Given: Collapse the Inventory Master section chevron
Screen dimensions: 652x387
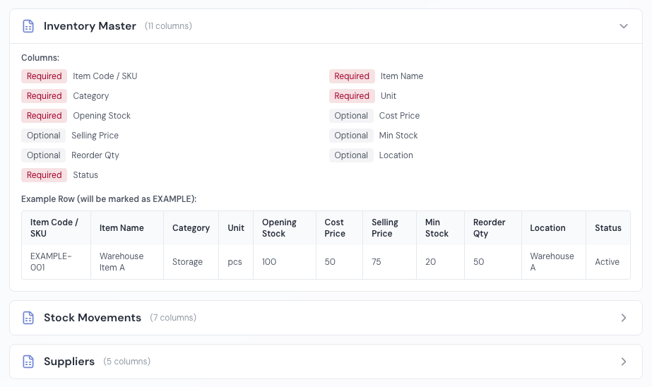Looking at the screenshot, I should pos(623,26).
